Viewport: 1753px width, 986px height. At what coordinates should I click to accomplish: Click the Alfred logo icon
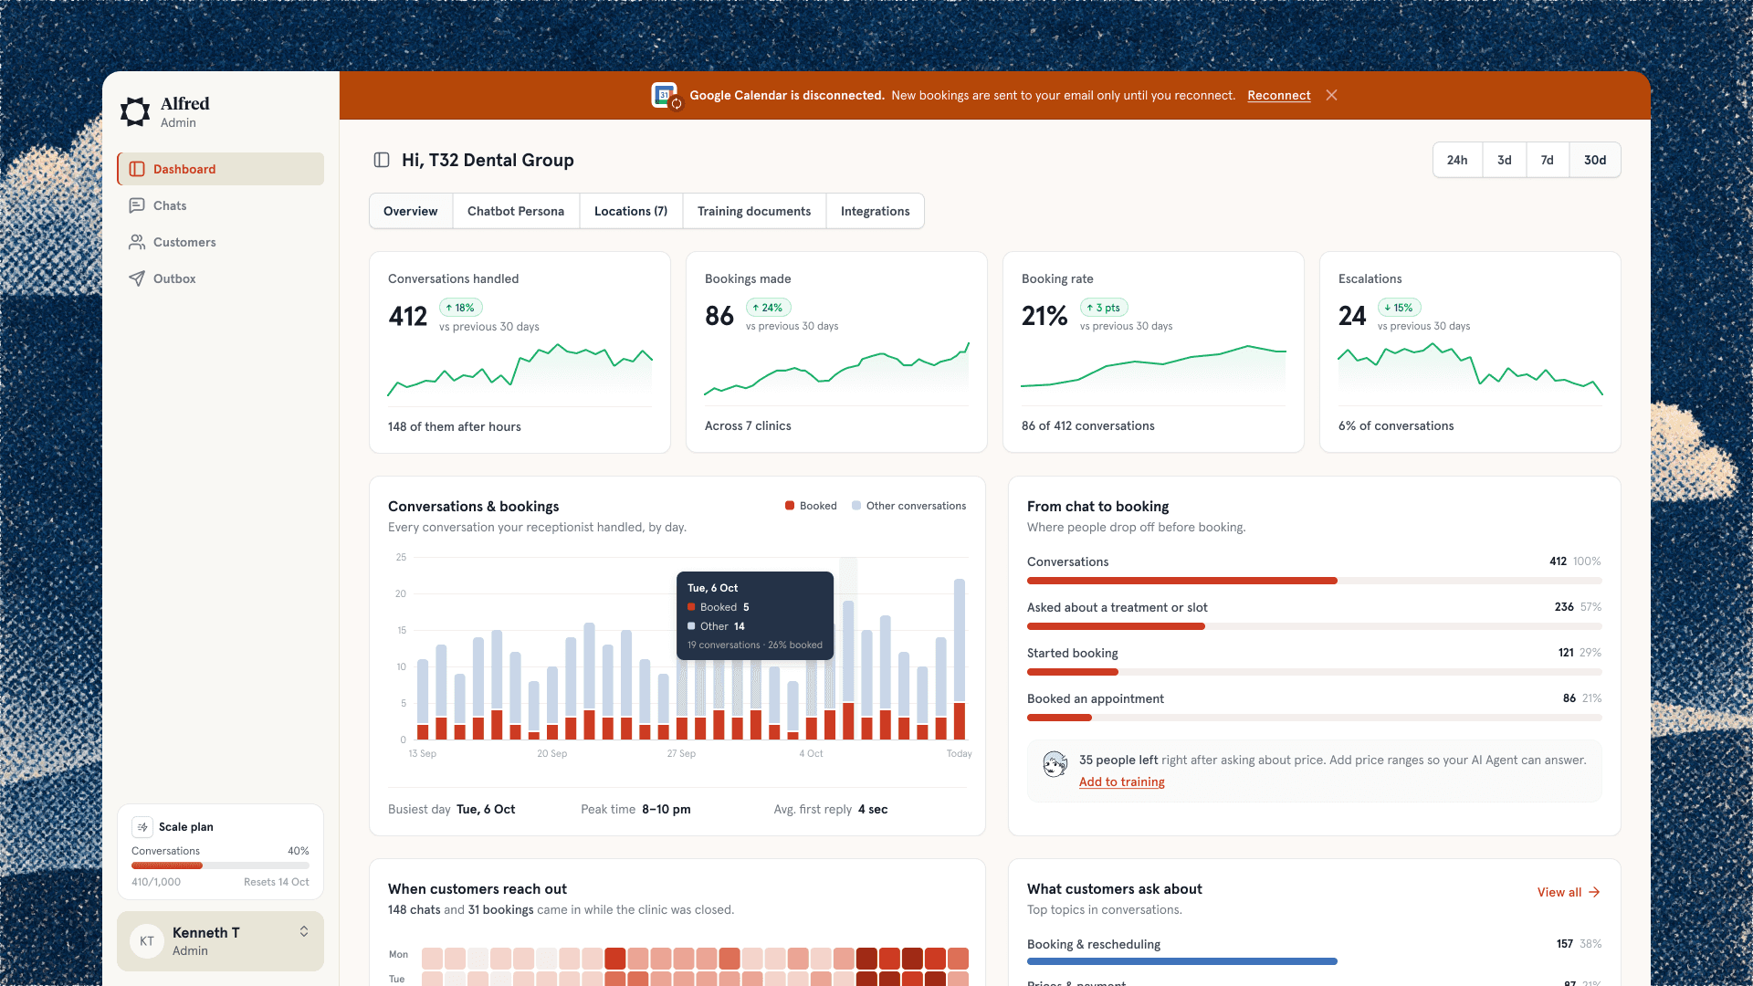point(135,111)
